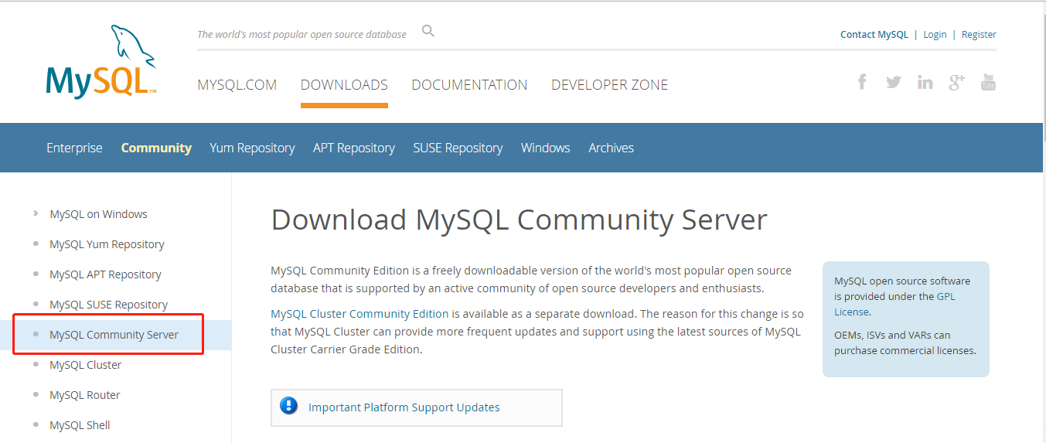Open MySQL LinkedIn page icon
The width and height of the screenshot is (1046, 443).
tap(925, 82)
